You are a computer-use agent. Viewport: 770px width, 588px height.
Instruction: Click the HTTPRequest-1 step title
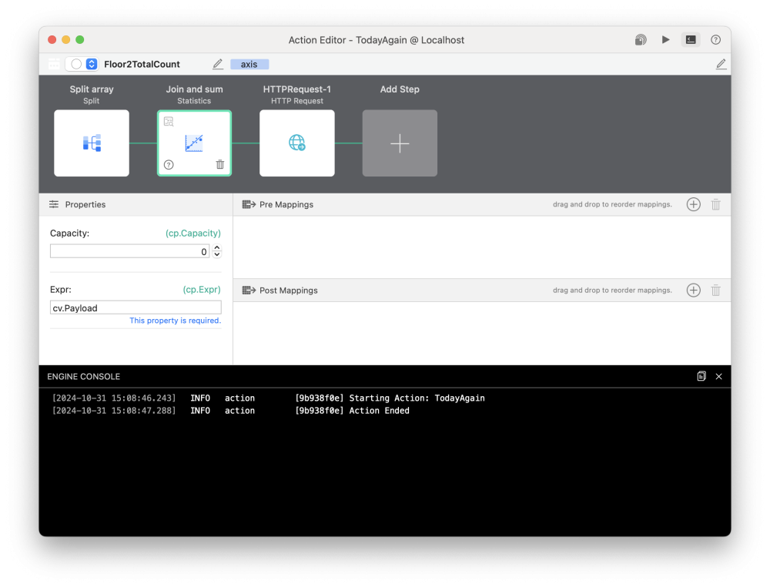296,89
